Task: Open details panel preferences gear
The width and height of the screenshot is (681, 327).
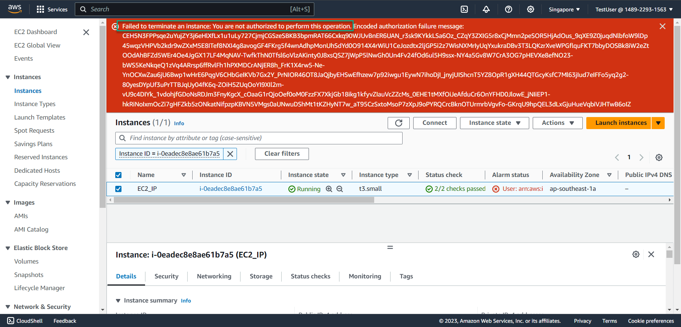Action: coord(636,254)
